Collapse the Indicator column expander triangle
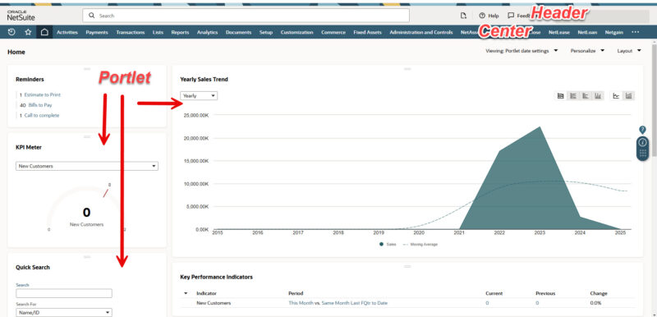The width and height of the screenshot is (657, 317). (186, 293)
